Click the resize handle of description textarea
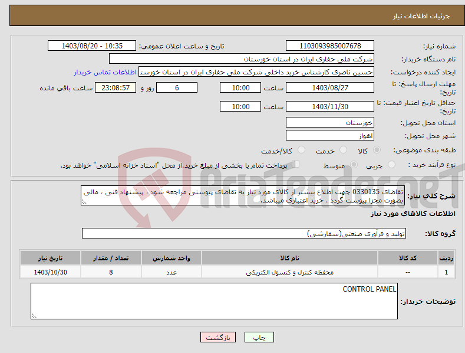The image size is (465, 353). (84, 202)
